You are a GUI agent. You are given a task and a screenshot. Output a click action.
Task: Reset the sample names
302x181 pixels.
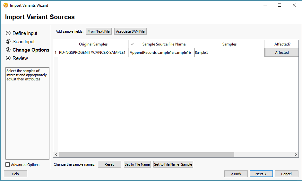109,164
